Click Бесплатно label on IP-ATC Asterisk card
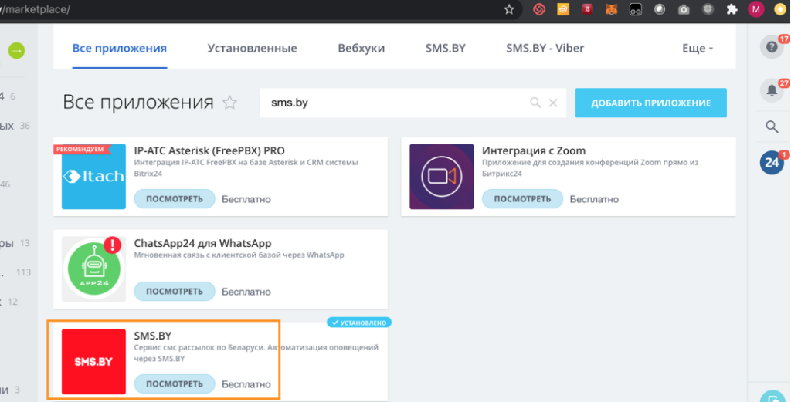 (246, 199)
